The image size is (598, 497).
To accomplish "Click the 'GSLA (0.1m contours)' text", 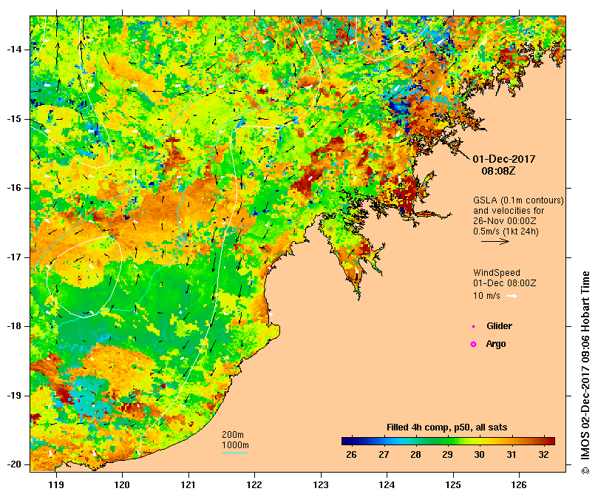I will (518, 200).
